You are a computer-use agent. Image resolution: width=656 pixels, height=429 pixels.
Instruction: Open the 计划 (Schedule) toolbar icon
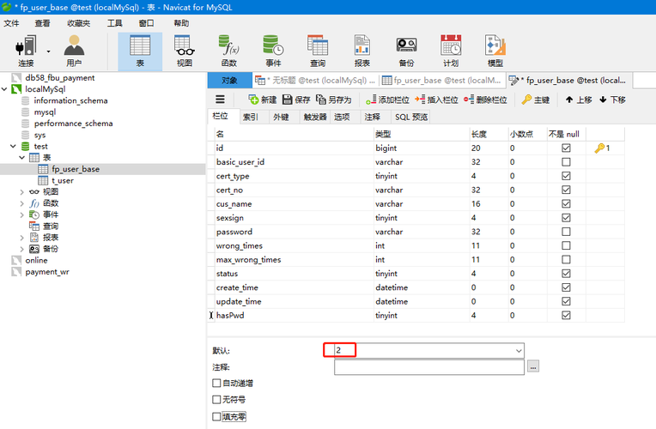(x=451, y=51)
